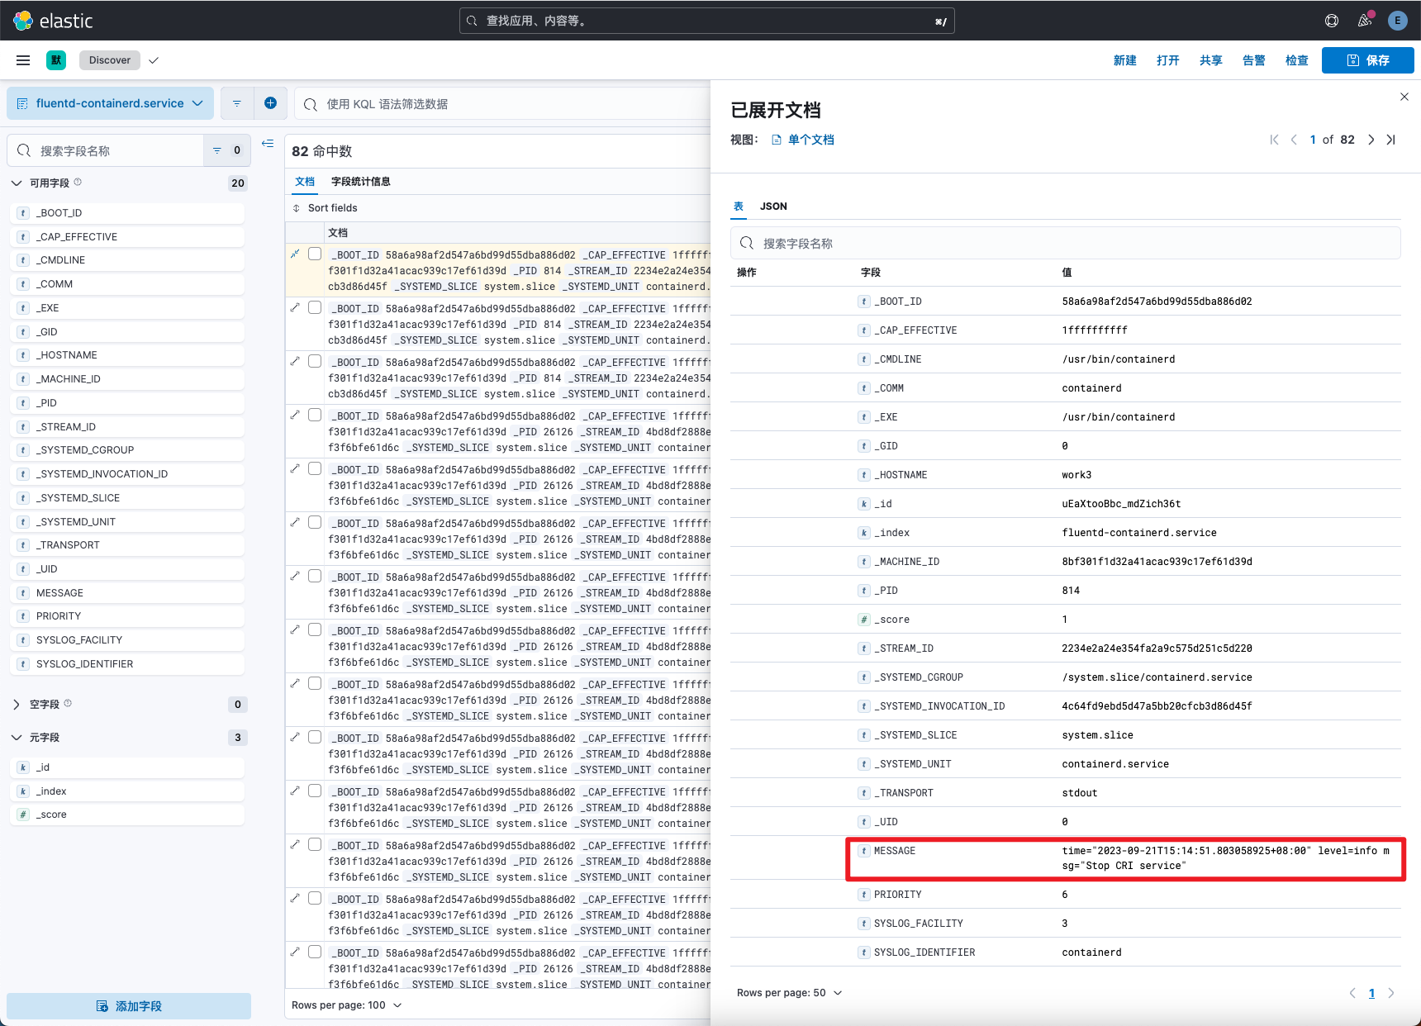Select checkbox of the fourth document row

point(315,416)
